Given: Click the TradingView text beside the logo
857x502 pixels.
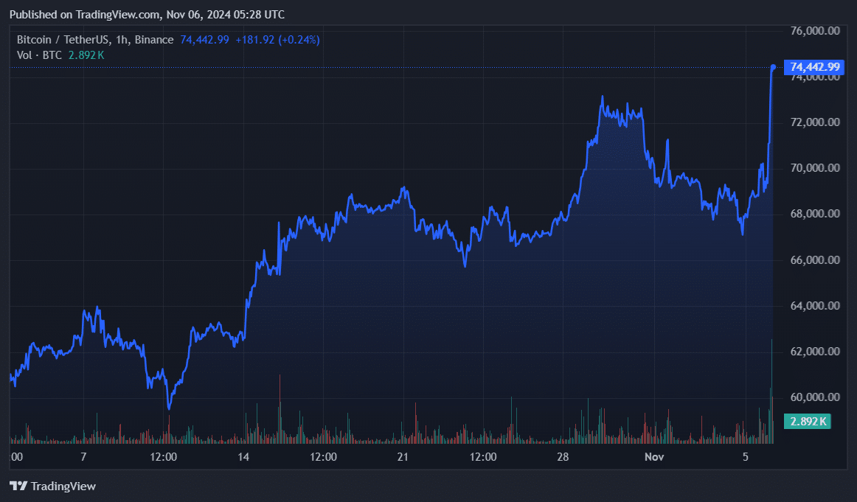Looking at the screenshot, I should click(64, 486).
